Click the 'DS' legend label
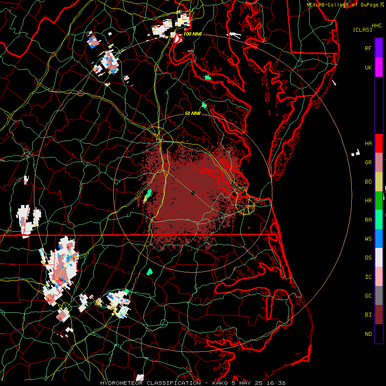Image resolution: width=386 pixels, height=386 pixels. [x=368, y=258]
